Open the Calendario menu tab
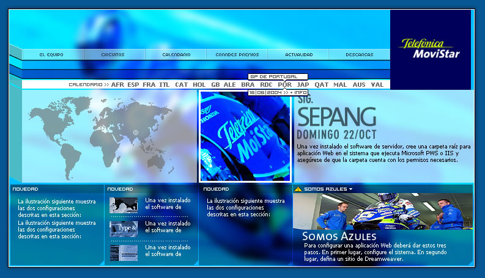Image resolution: width=485 pixels, height=278 pixels. coord(176,54)
